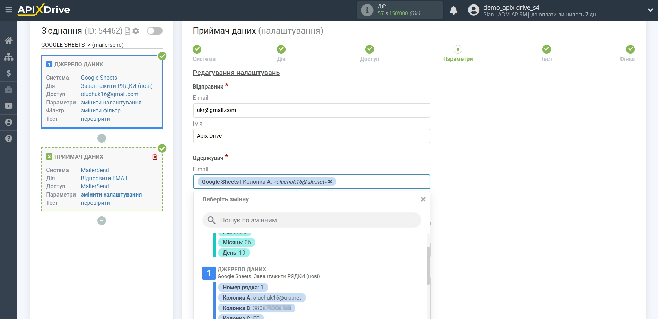Click the actions counter panel
Viewport: 658px width, 319px height.
coord(400,10)
